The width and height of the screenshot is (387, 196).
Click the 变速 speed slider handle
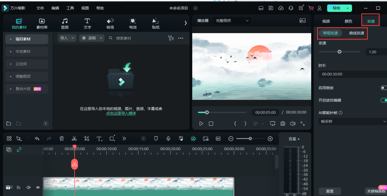(339, 52)
